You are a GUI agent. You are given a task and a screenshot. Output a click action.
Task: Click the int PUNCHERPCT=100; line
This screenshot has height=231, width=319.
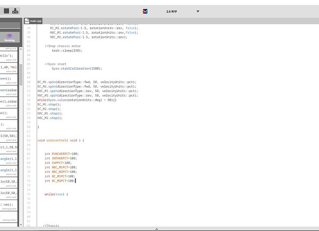(x=61, y=154)
